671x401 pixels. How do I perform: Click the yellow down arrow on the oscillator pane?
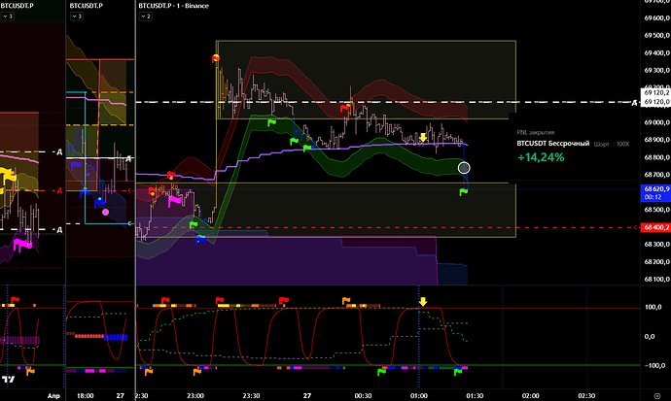point(423,302)
